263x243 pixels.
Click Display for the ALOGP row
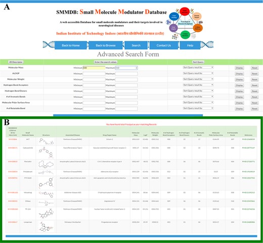click(x=239, y=74)
